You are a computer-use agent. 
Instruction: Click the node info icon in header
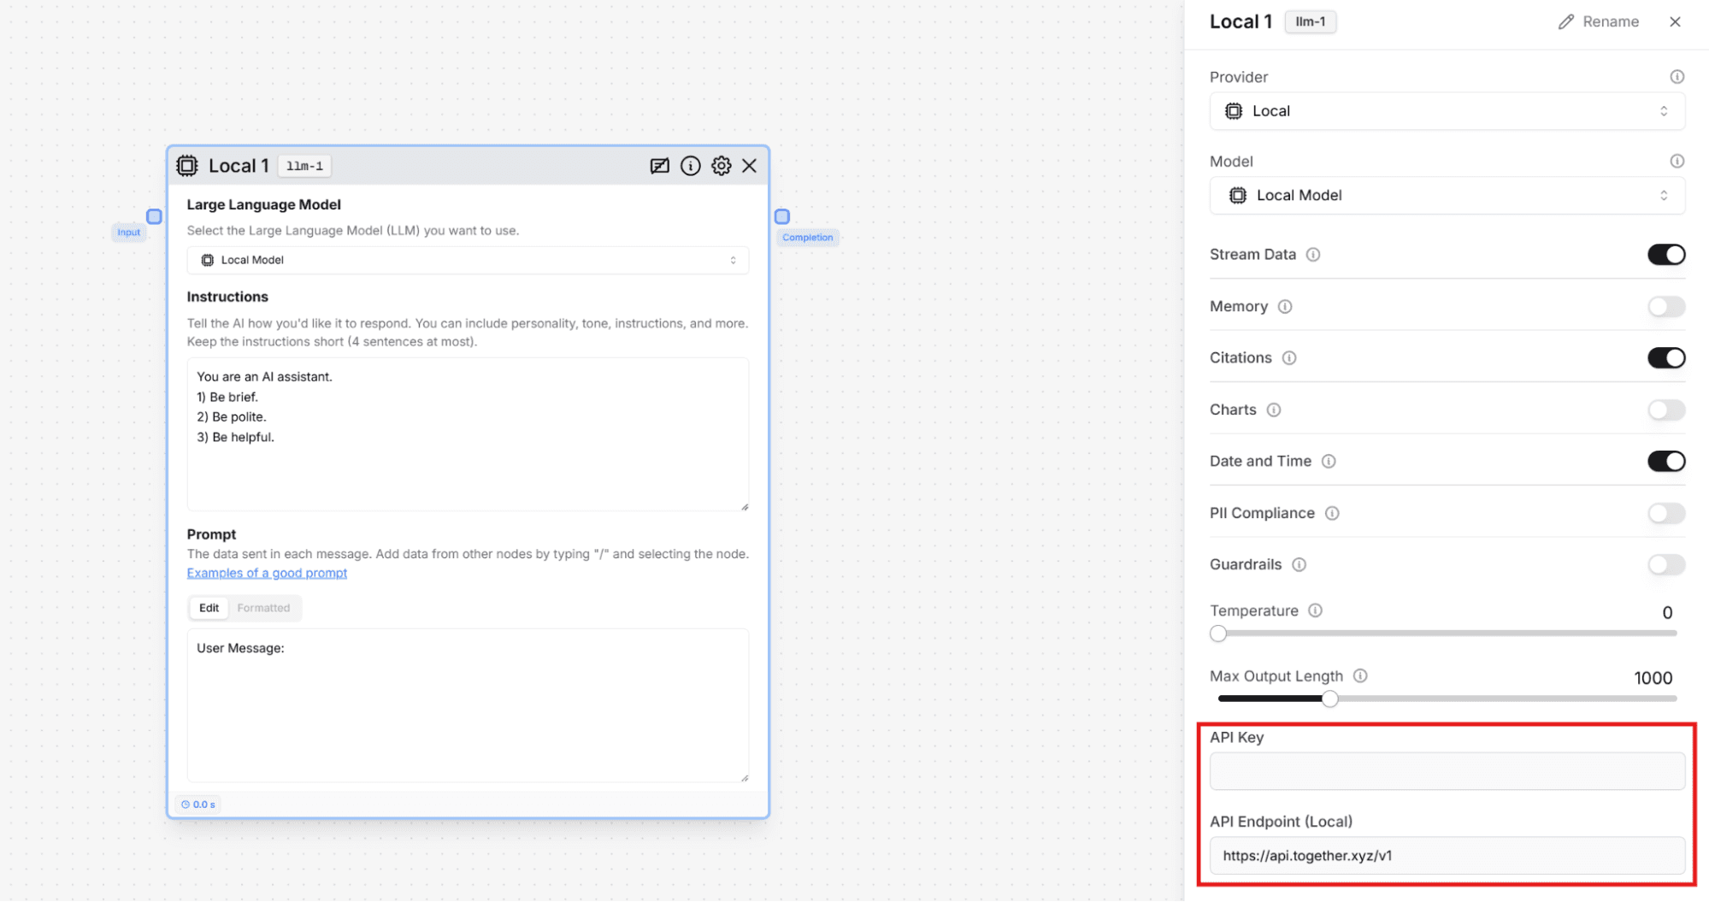coord(690,166)
